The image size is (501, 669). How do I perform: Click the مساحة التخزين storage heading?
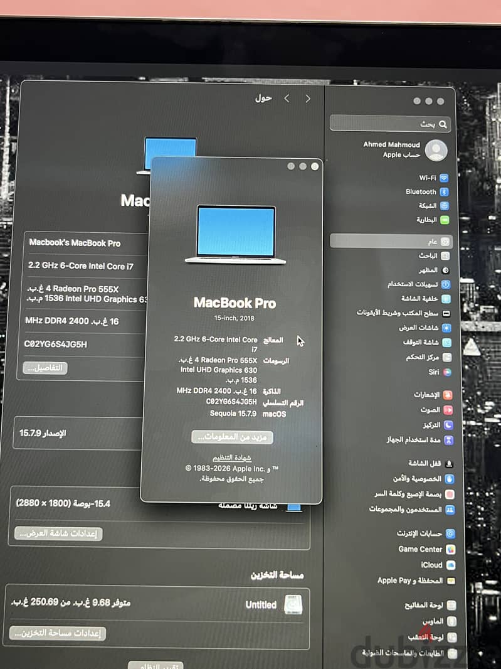tap(277, 575)
